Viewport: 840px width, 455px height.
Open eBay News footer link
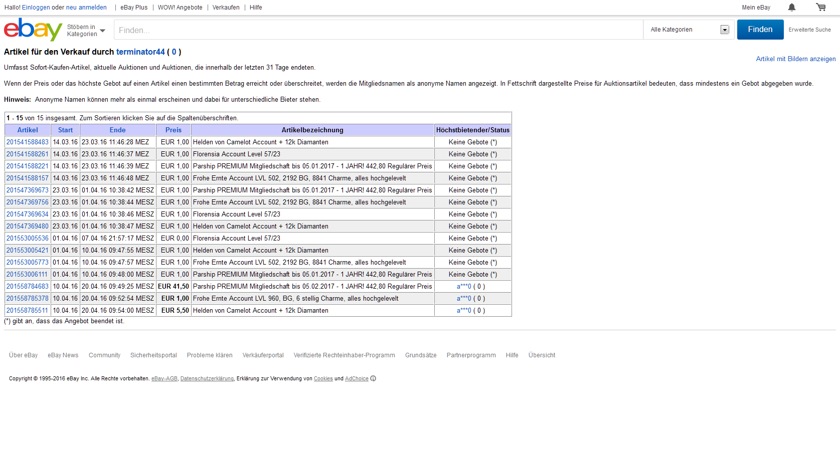[63, 355]
